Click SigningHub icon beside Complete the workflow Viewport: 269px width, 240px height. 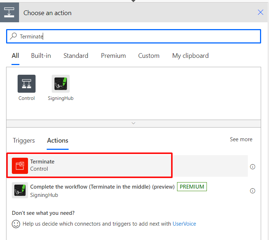coord(20,190)
